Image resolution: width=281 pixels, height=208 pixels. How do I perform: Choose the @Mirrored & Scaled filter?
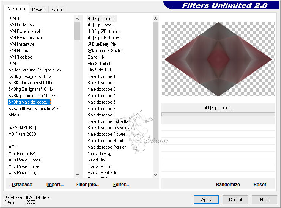[106, 51]
